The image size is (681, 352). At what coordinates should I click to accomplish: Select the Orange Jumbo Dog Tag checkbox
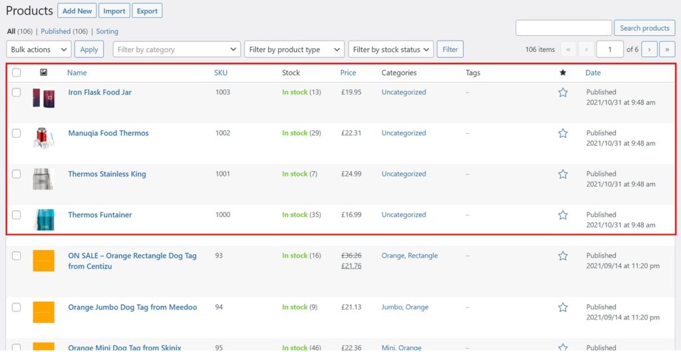(16, 307)
